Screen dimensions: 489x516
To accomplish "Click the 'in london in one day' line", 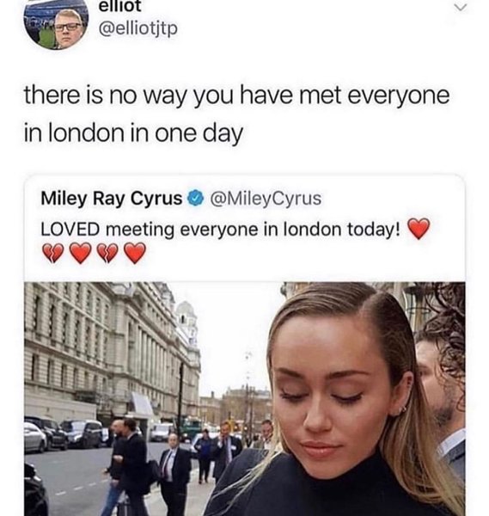I will click(x=133, y=133).
